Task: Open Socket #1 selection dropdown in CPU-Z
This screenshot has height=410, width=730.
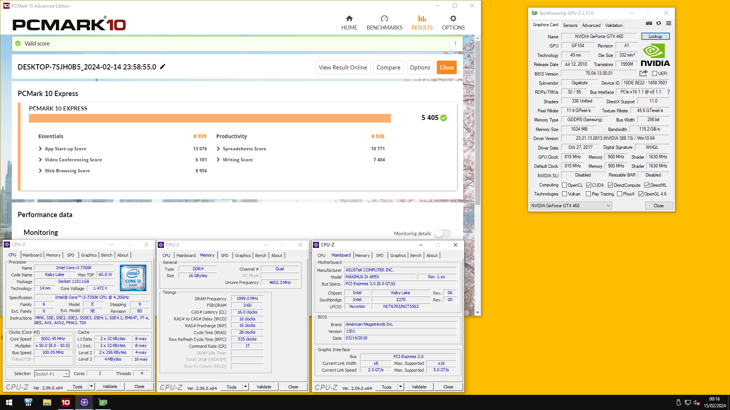Action: point(52,374)
